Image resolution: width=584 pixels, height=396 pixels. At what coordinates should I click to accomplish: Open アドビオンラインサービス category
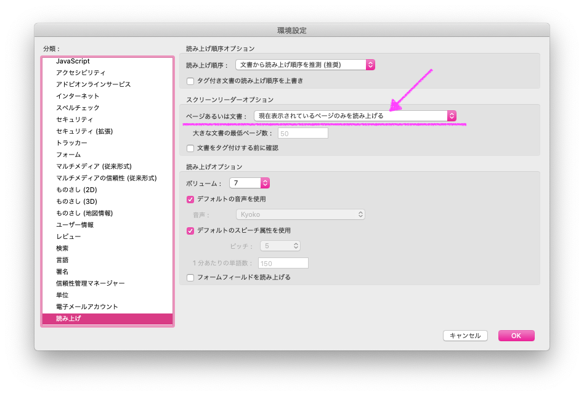pyautogui.click(x=107, y=84)
